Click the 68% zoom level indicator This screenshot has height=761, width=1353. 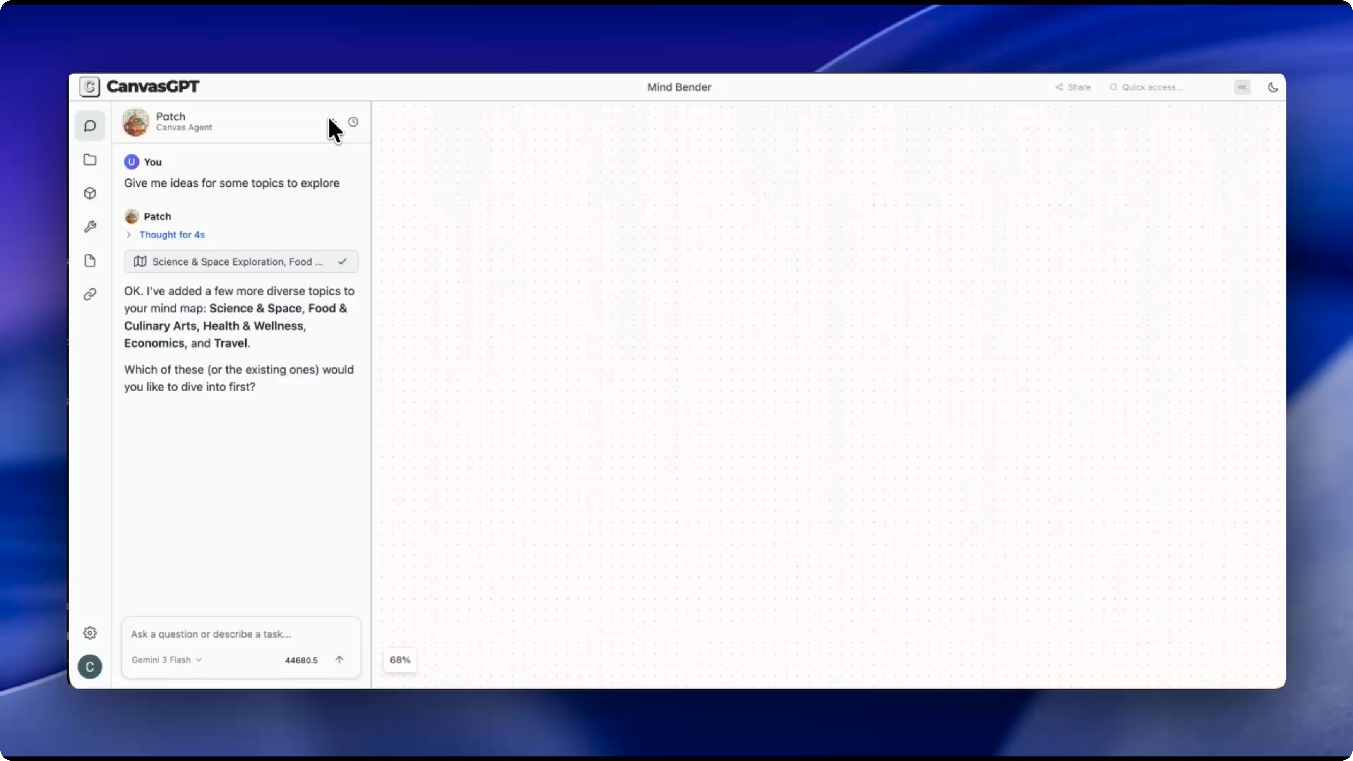coord(400,660)
